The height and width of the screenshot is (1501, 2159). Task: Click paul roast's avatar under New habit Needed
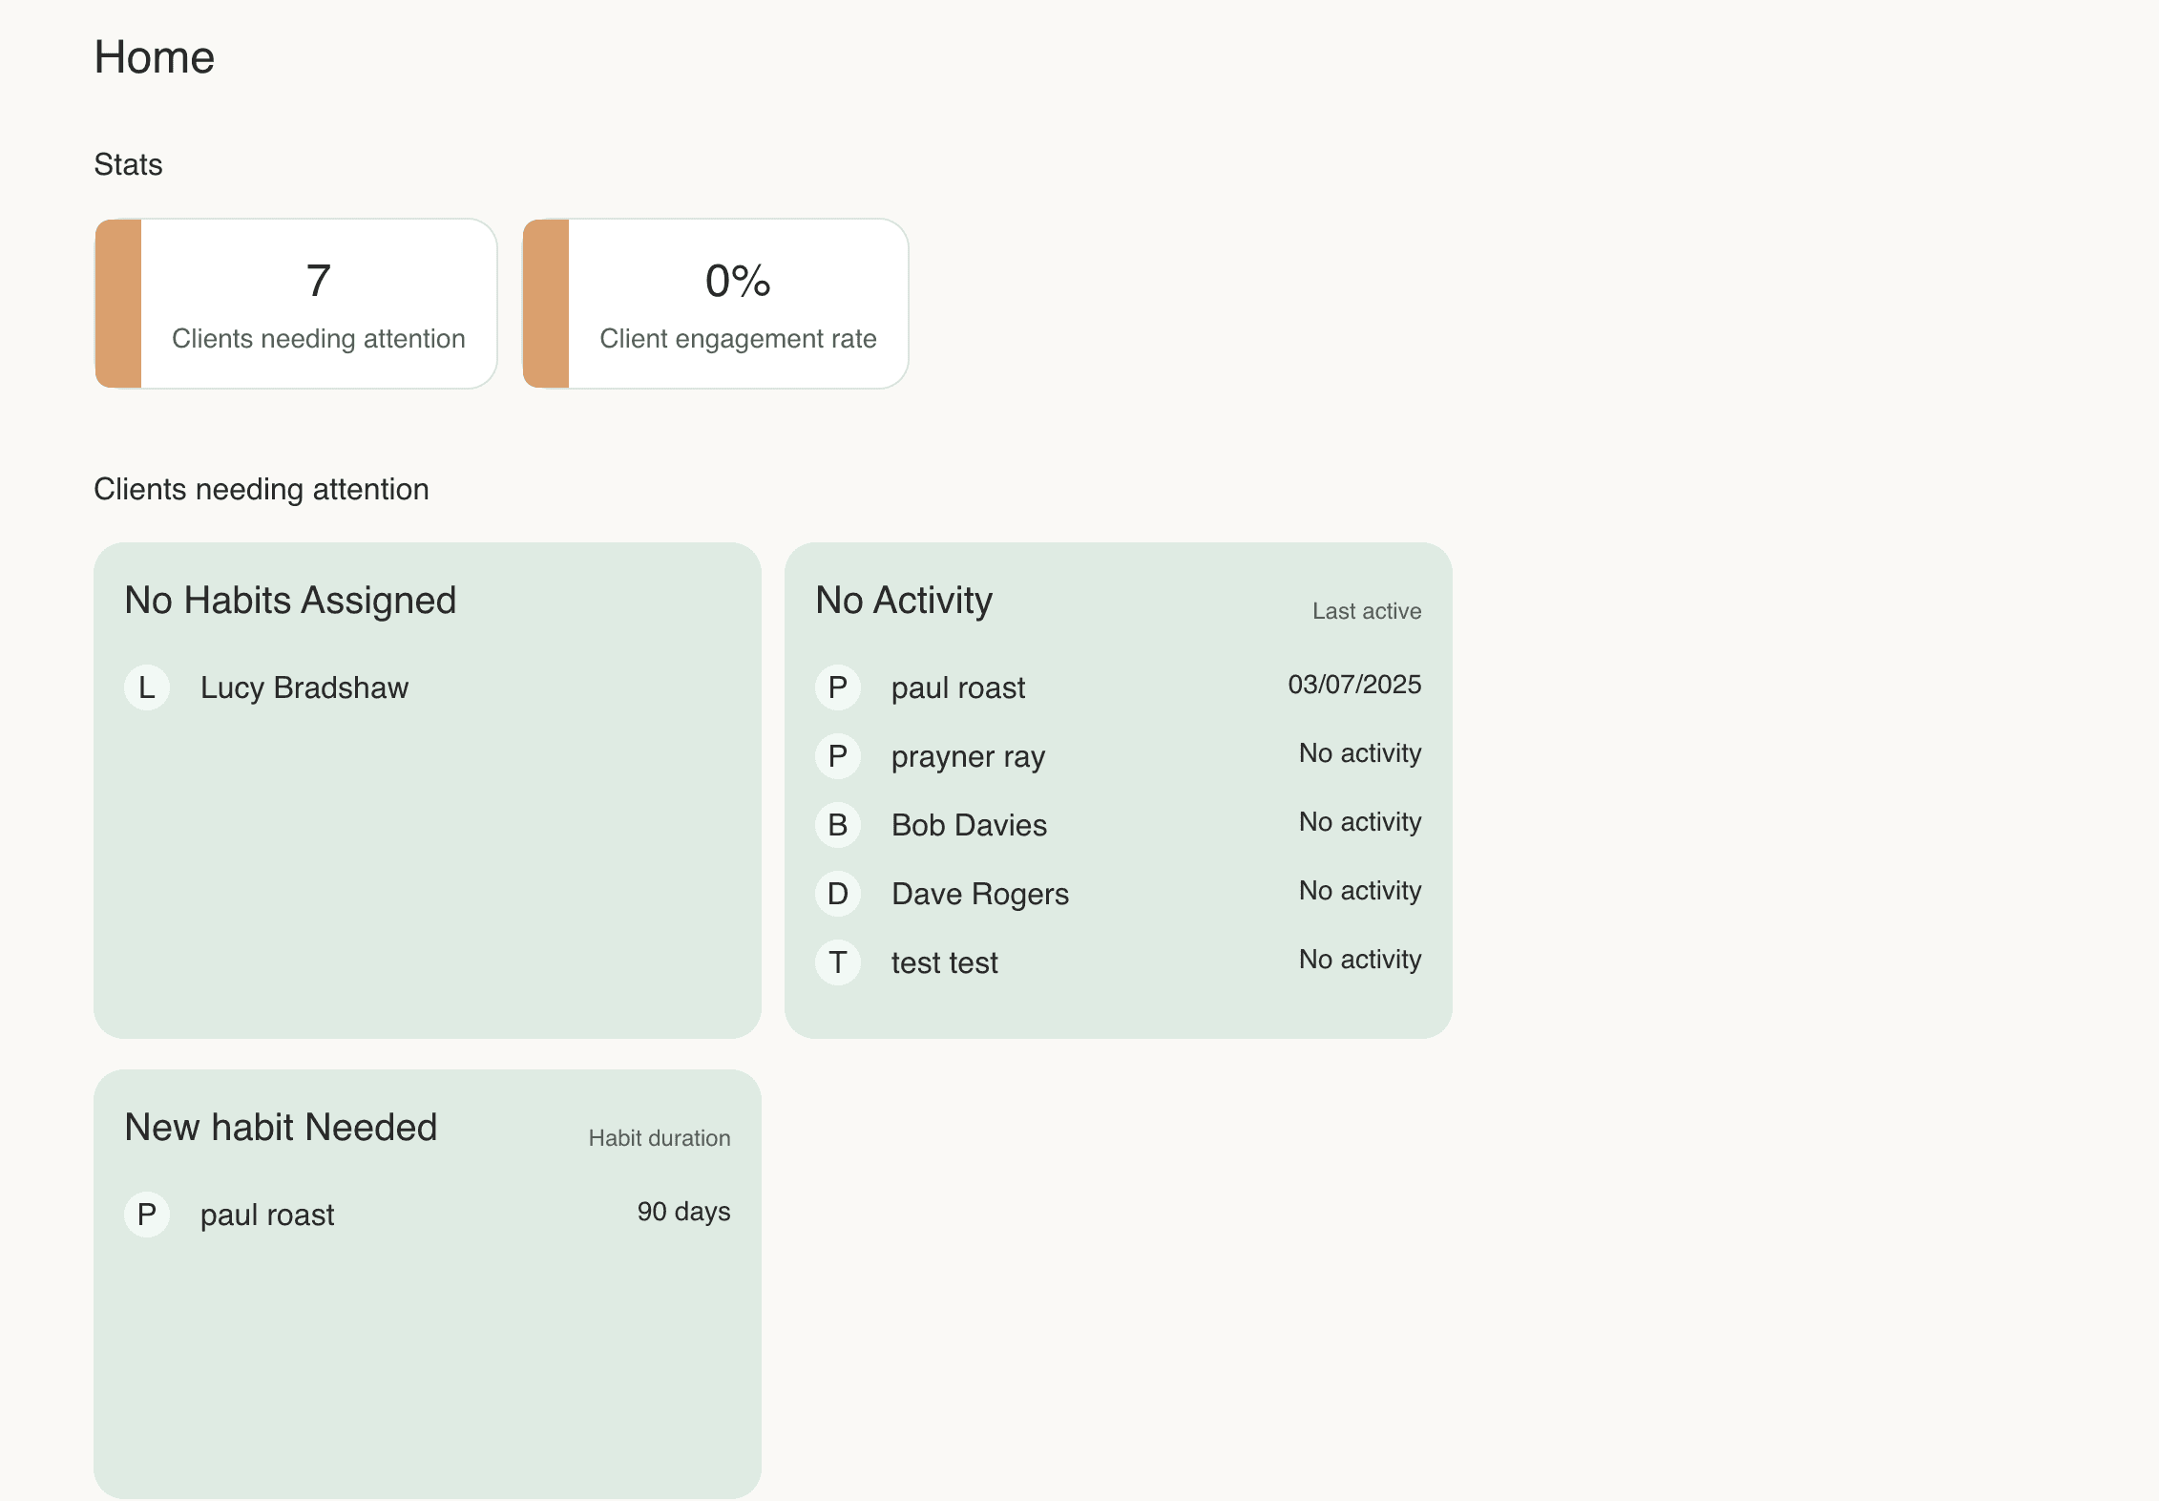tap(147, 1215)
